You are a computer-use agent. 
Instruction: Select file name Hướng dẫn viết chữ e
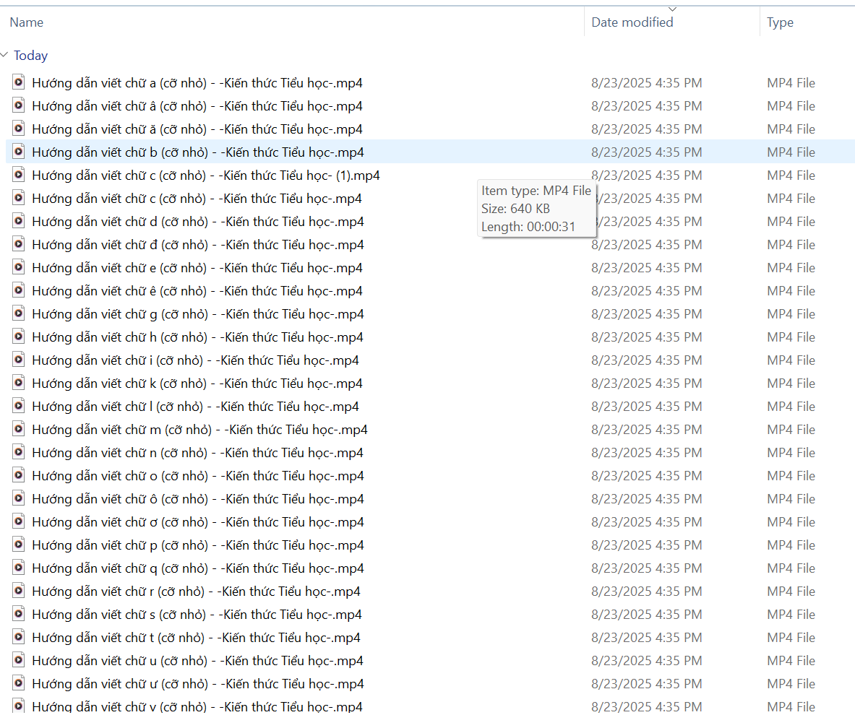(197, 268)
